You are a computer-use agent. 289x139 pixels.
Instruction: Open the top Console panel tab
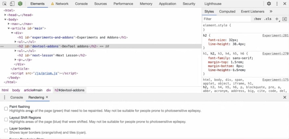click(81, 4)
